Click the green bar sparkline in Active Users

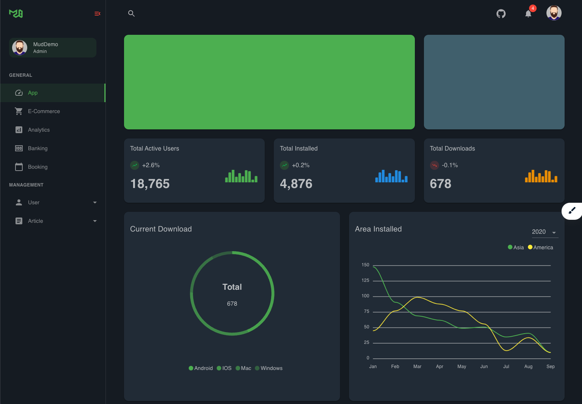[x=241, y=176]
